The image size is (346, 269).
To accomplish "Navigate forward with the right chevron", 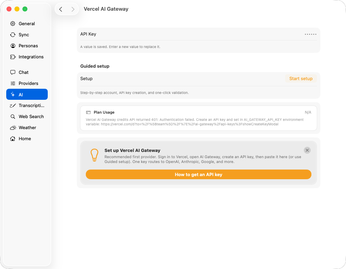I will 73,9.
